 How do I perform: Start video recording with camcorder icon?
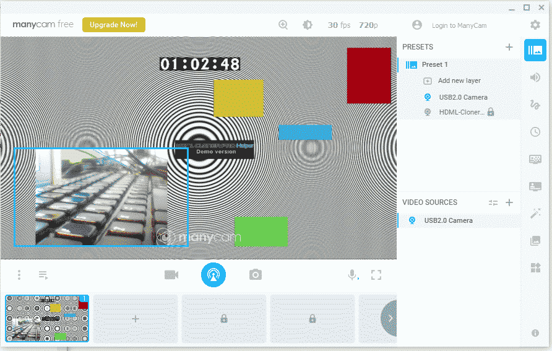[x=171, y=275]
